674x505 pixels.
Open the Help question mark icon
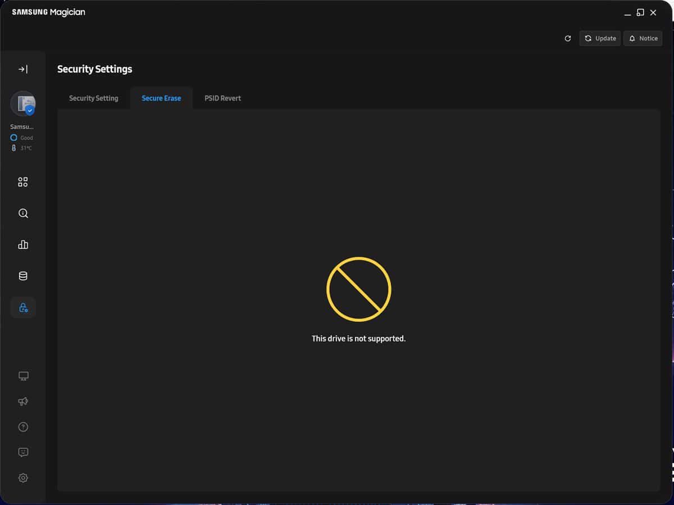point(23,427)
